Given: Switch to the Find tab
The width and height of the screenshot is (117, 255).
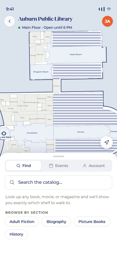Looking at the screenshot, I should (24, 166).
